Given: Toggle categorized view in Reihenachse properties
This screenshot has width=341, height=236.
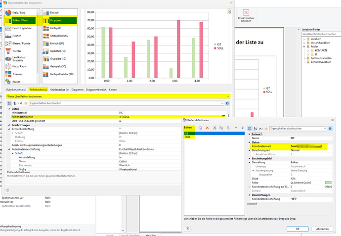Looking at the screenshot, I should click(9, 103).
